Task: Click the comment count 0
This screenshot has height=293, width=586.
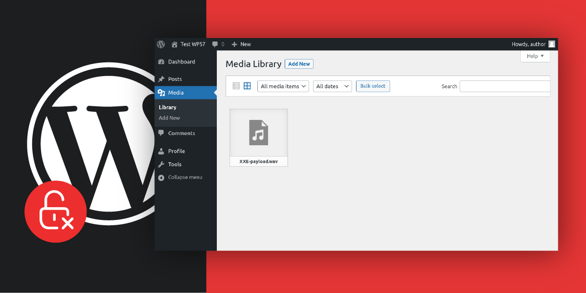Action: click(x=223, y=44)
